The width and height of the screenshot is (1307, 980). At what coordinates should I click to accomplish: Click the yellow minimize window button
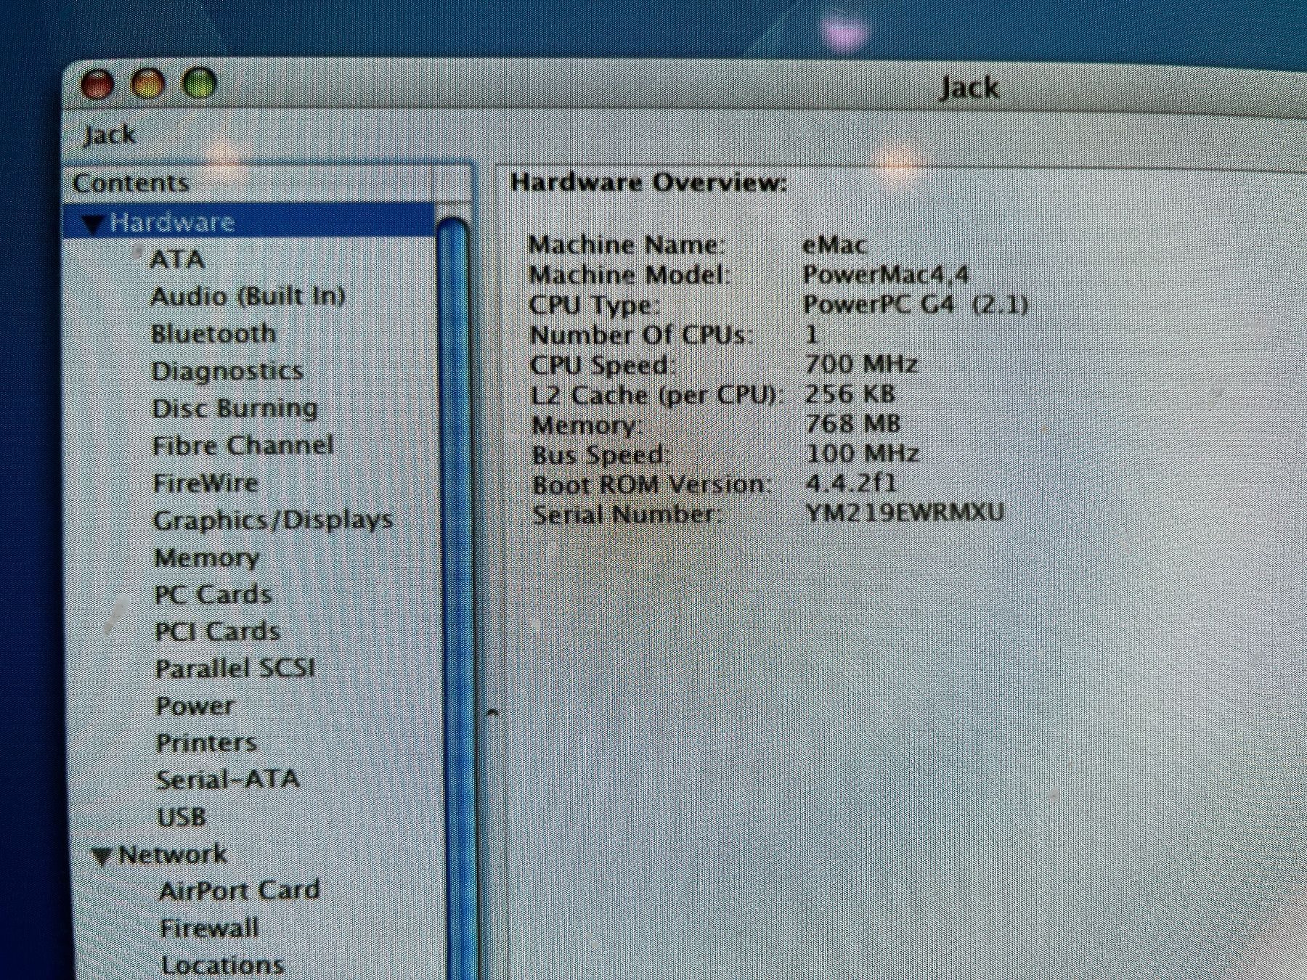[x=147, y=84]
